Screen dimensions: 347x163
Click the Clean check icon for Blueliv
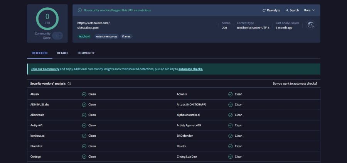pyautogui.click(x=231, y=146)
